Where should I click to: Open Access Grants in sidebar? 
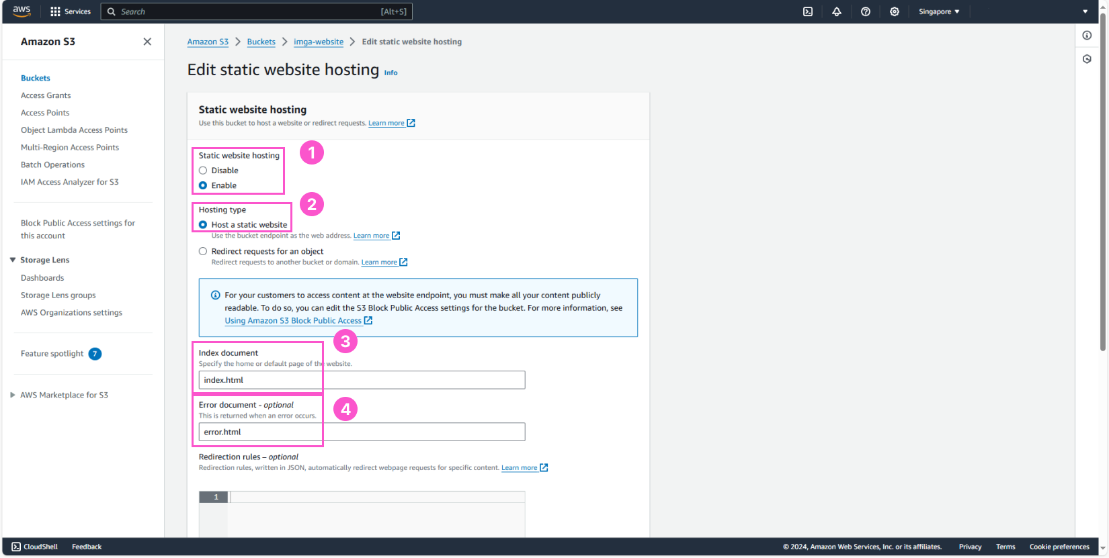click(x=46, y=95)
